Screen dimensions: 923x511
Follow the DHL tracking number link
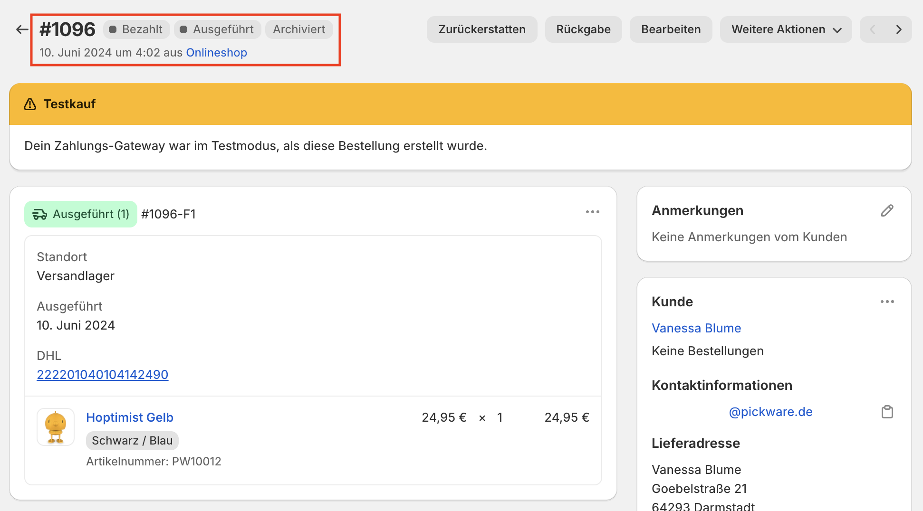tap(102, 375)
